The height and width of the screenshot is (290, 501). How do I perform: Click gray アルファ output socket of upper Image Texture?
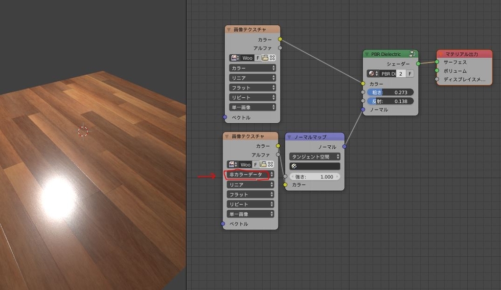[280, 48]
